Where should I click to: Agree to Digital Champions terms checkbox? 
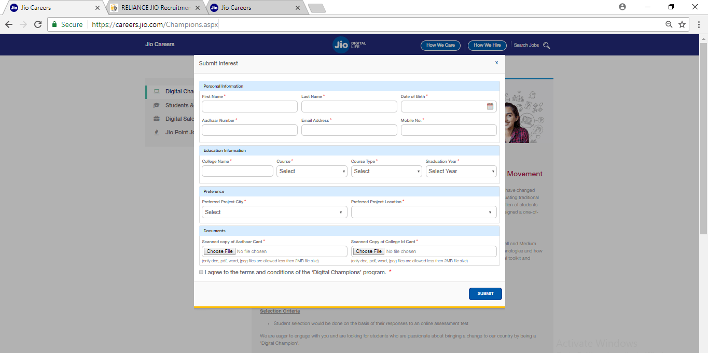[x=201, y=272]
